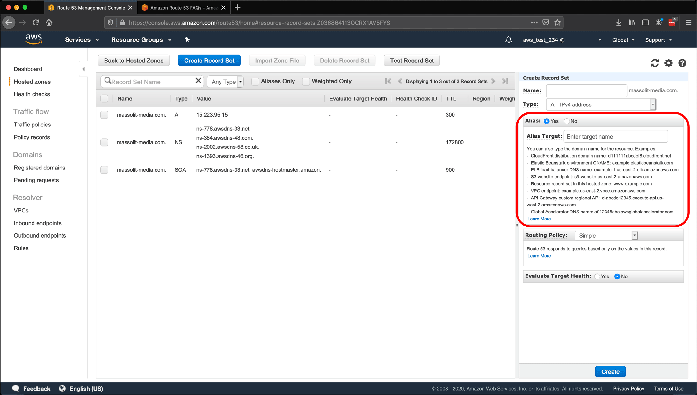The width and height of the screenshot is (697, 395).
Task: Open the Firefox downloads icon
Action: (x=619, y=23)
